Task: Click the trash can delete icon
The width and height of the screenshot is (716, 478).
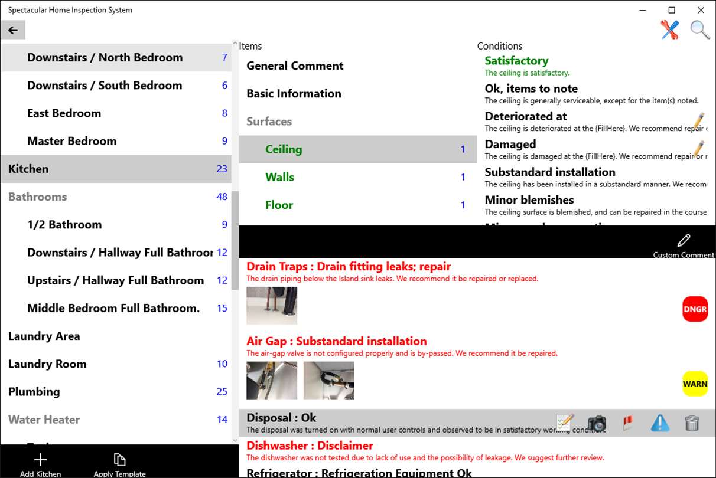Action: point(692,423)
